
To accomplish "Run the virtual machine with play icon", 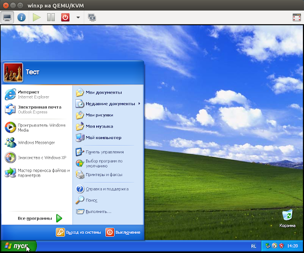I will coord(36,17).
